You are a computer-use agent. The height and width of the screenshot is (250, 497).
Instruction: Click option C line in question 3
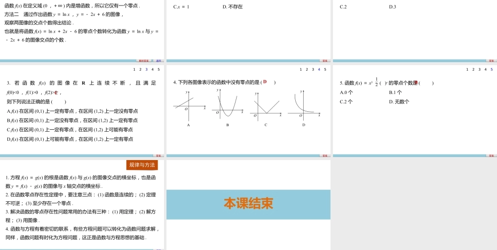pyautogui.click(x=70, y=130)
